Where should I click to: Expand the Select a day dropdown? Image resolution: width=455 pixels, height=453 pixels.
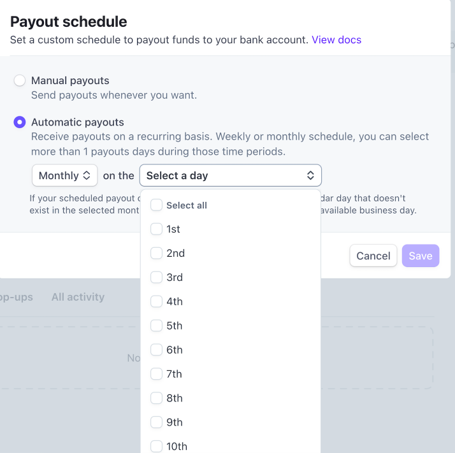tap(230, 175)
